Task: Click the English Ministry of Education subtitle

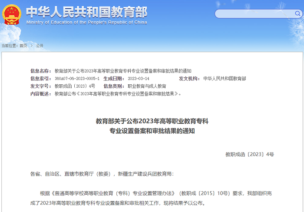Action: tap(86, 22)
